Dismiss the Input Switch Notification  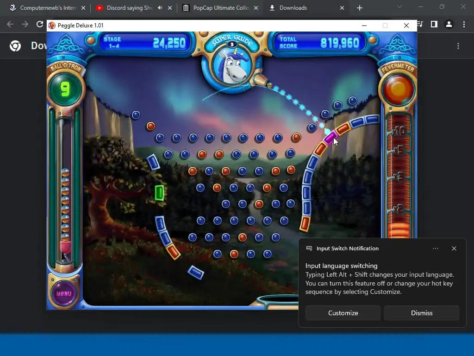click(421, 313)
